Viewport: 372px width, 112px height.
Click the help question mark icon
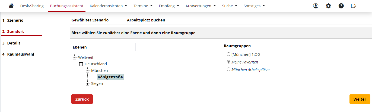pyautogui.click(x=341, y=6)
